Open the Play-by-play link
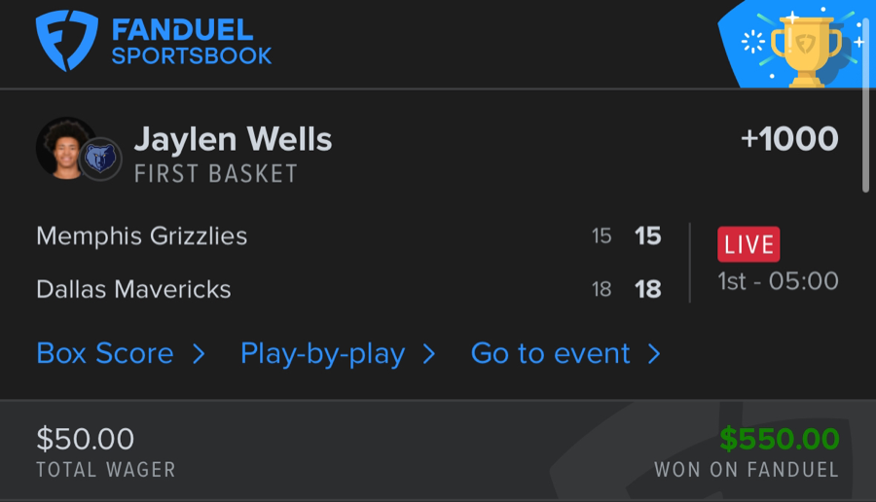 click(x=322, y=353)
